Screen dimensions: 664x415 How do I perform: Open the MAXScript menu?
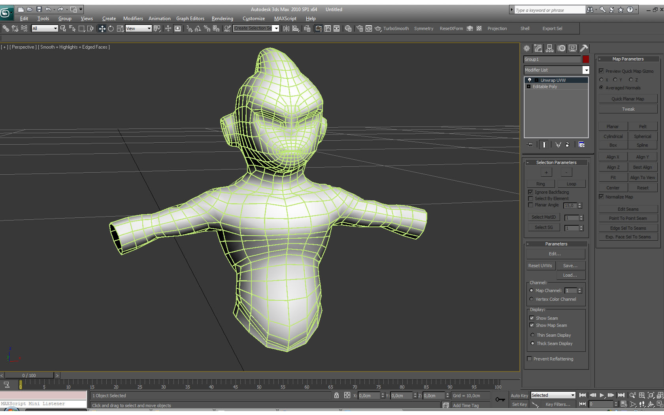click(285, 19)
